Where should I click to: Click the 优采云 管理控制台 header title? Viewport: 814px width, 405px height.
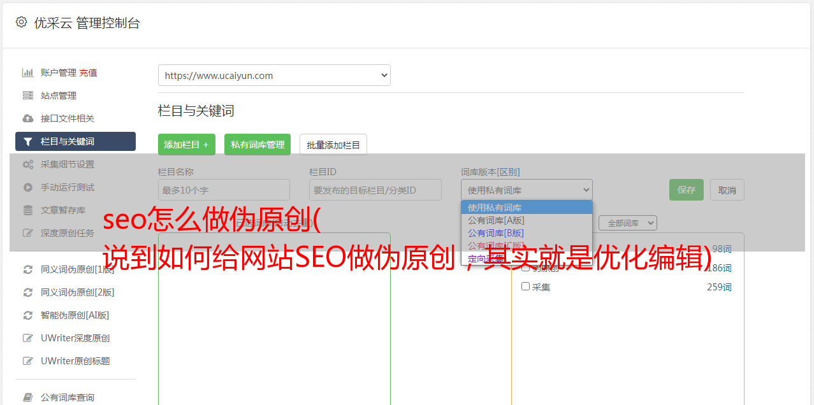[87, 23]
